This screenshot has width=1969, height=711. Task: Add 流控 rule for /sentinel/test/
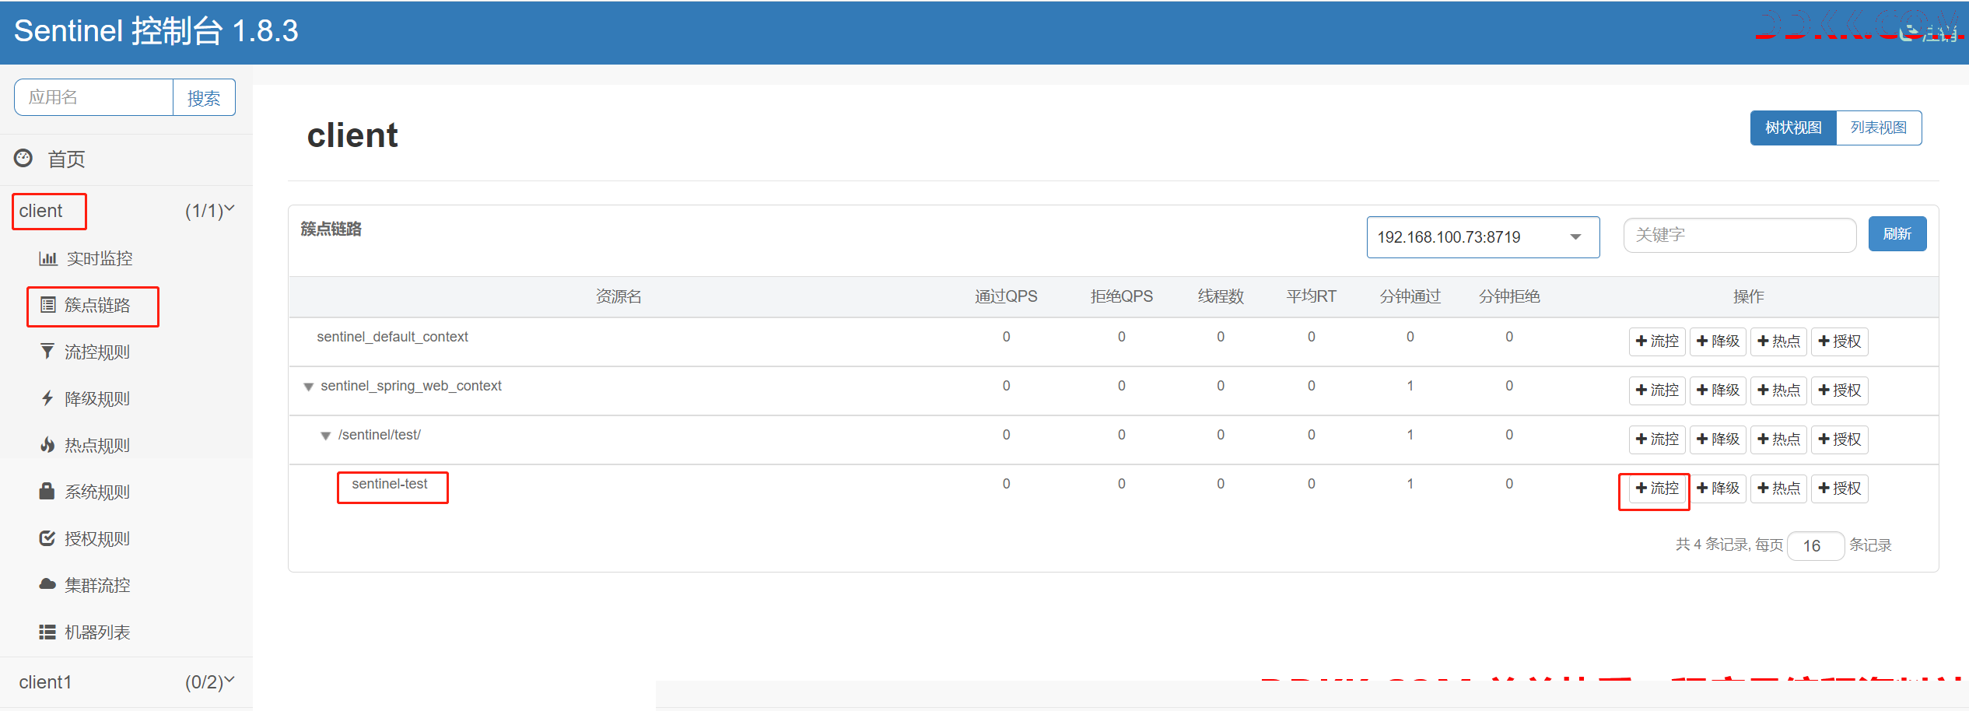(x=1657, y=440)
